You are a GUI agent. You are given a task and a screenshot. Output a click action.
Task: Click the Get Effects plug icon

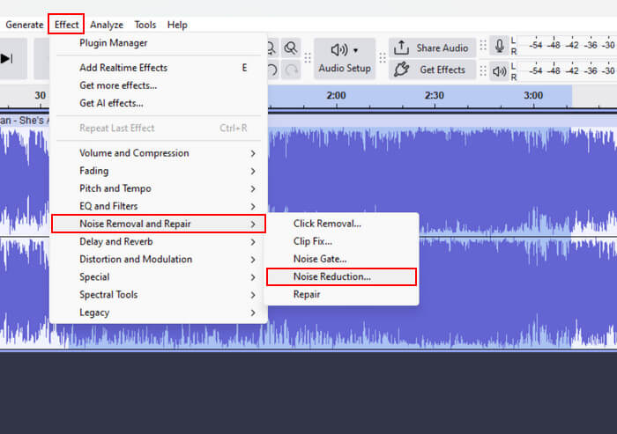[x=401, y=70]
